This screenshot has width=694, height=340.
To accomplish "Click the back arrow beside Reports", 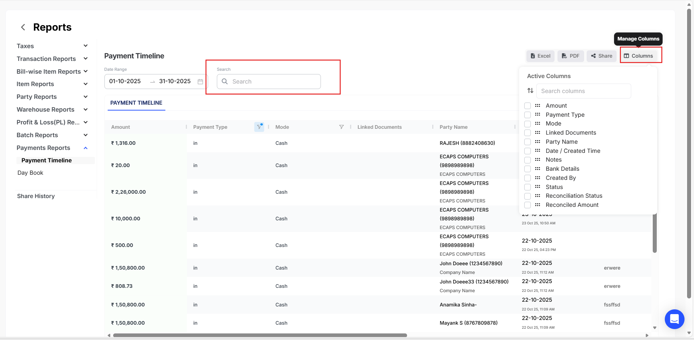I will [x=23, y=27].
